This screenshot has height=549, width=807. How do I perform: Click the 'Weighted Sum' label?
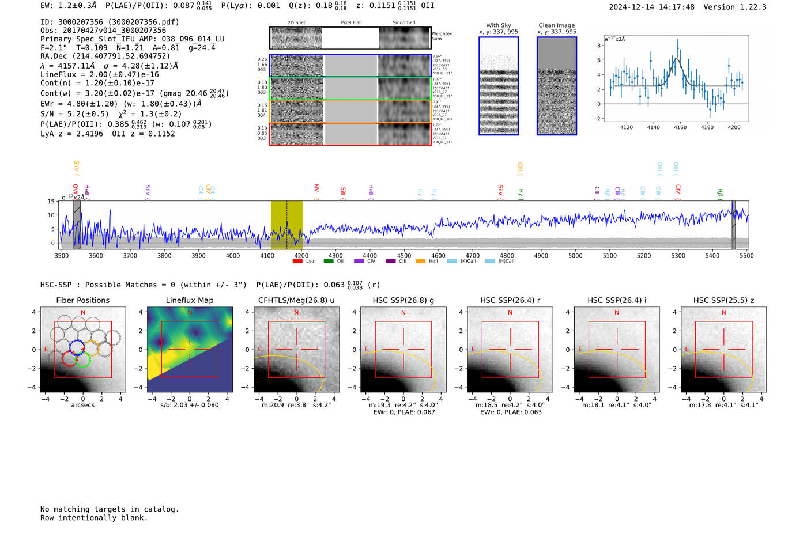tap(442, 36)
